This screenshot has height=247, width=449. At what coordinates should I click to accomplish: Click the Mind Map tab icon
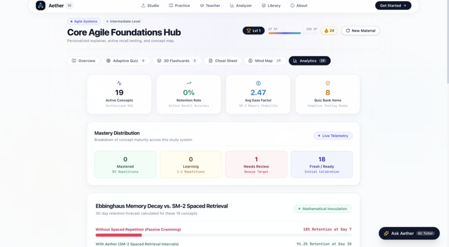point(250,61)
